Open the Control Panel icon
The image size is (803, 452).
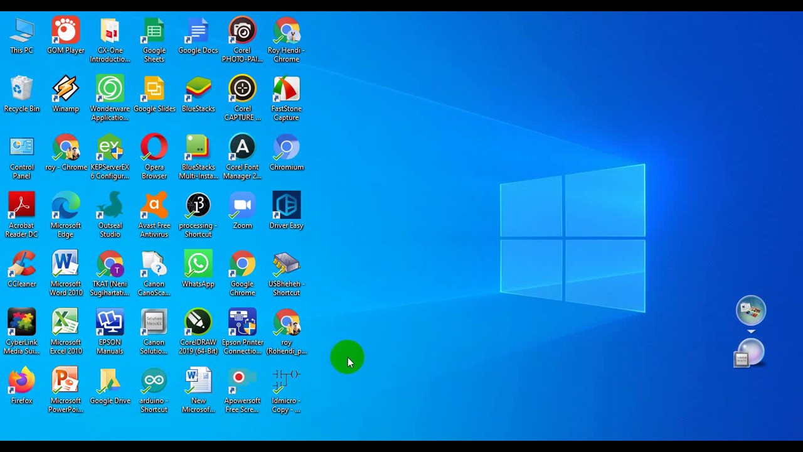point(22,158)
